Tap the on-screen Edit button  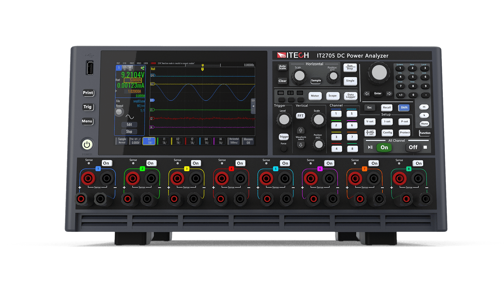pos(129,125)
